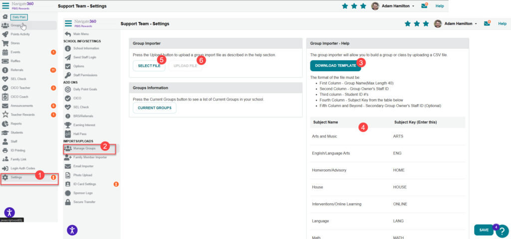
Task: Click the purple accessibility icon at bottom left
Action: click(9, 213)
